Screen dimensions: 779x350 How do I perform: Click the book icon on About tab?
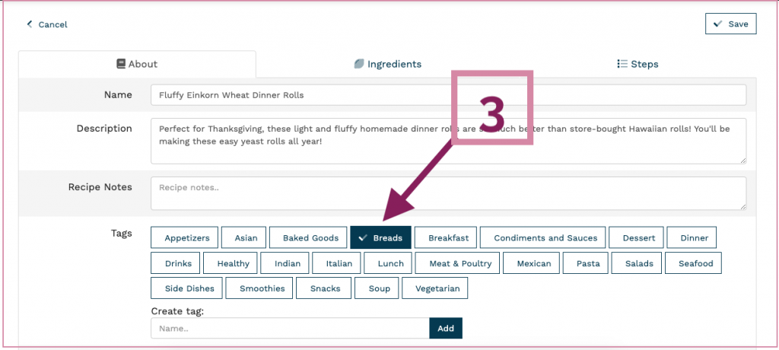pos(121,64)
